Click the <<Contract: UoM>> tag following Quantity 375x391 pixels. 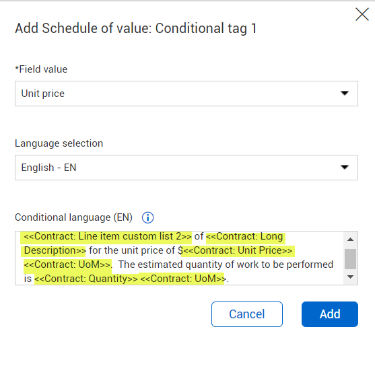pos(183,279)
